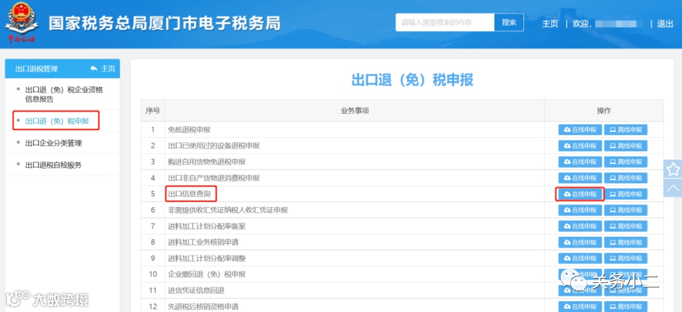Click the 国家税务总局厦门市电子税务局 site title

pos(164,23)
